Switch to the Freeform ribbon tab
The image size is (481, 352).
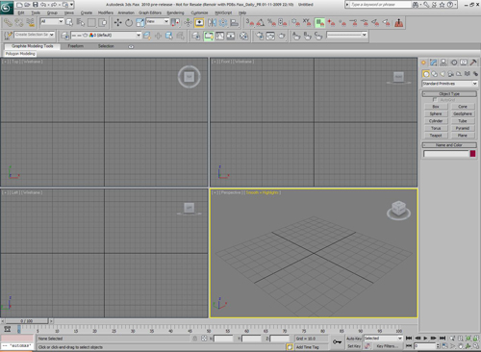tap(76, 46)
